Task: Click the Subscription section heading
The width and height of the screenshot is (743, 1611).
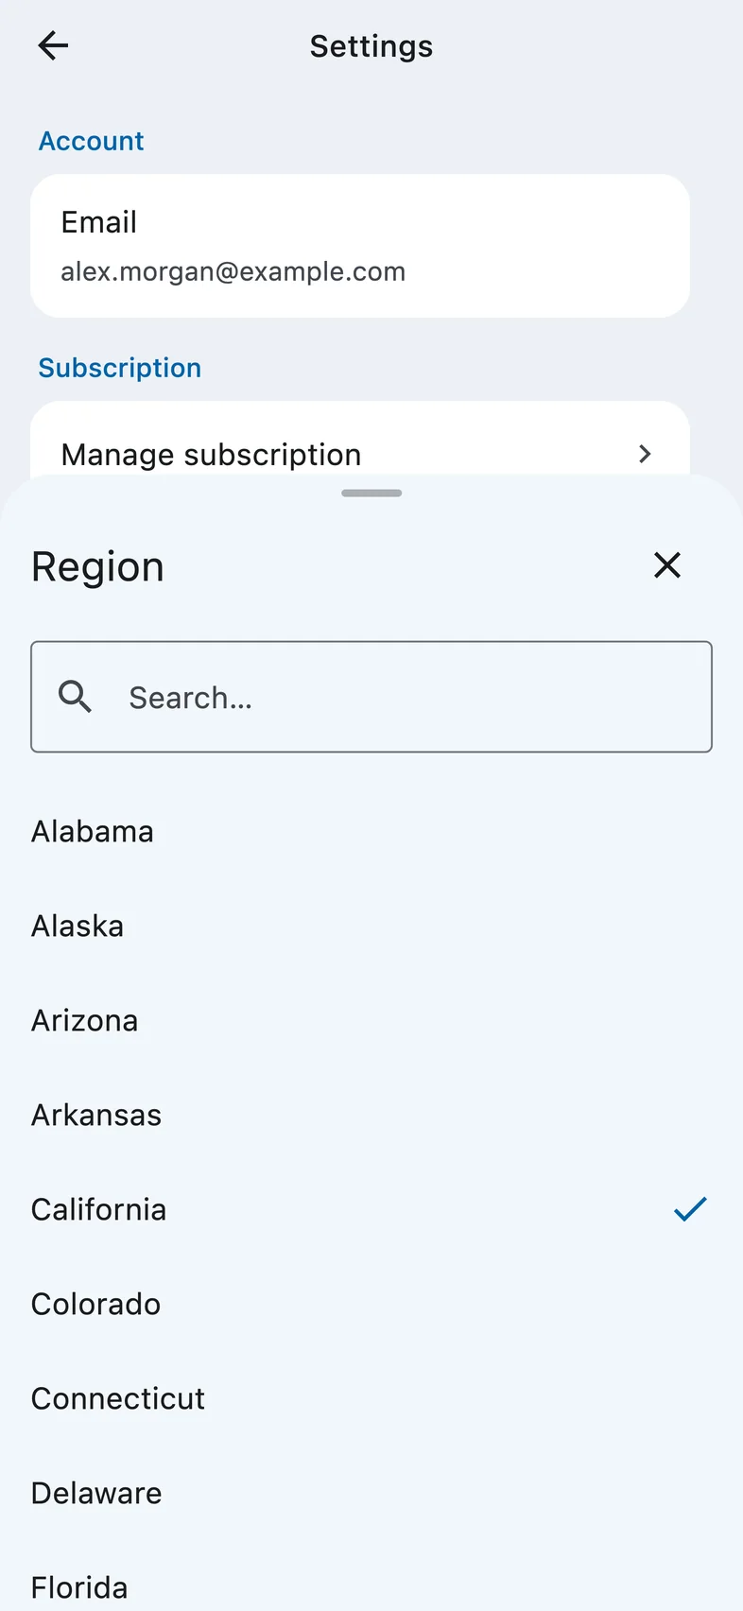Action: click(x=120, y=368)
